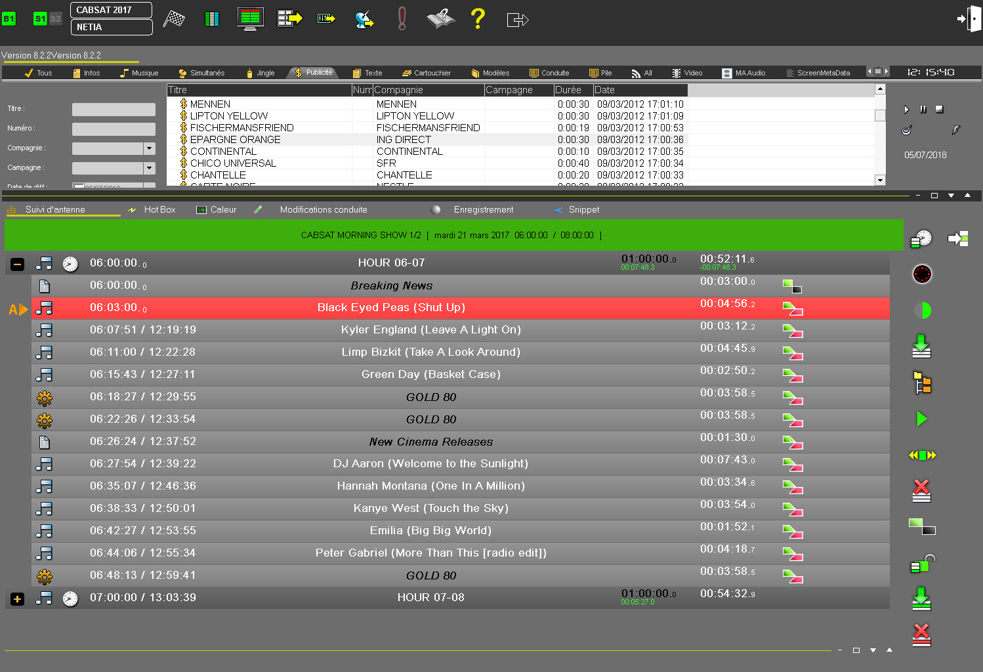Click the green monitor screen icon

point(250,19)
